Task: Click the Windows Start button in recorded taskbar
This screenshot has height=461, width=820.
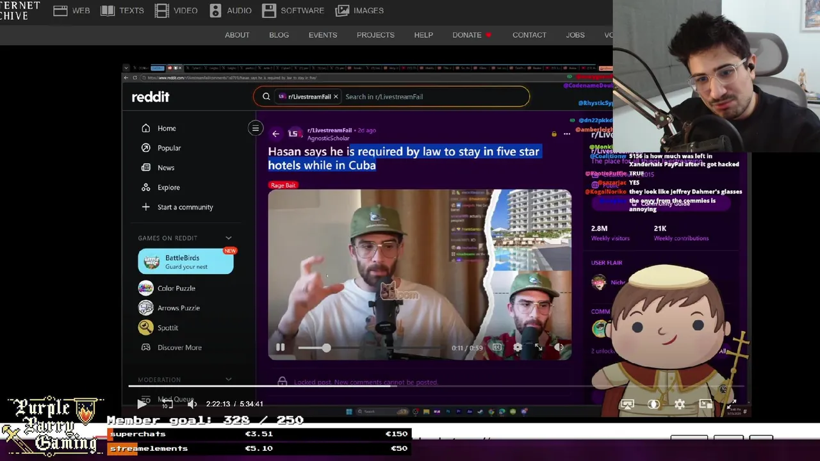Action: coord(349,412)
